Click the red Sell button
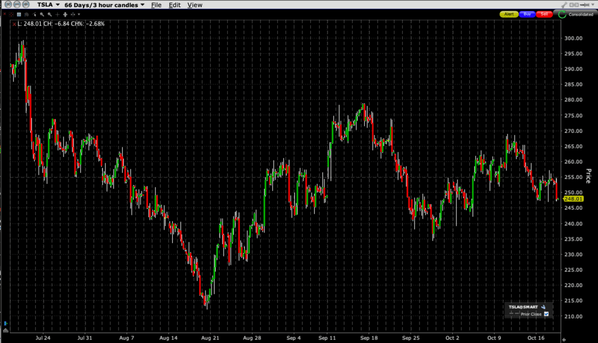The width and height of the screenshot is (598, 343). (x=544, y=14)
